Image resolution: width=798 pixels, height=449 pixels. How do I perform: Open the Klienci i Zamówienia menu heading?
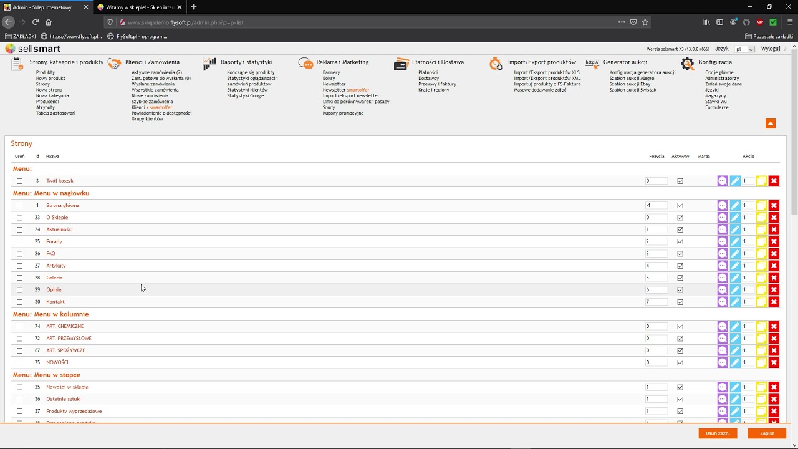click(x=152, y=62)
